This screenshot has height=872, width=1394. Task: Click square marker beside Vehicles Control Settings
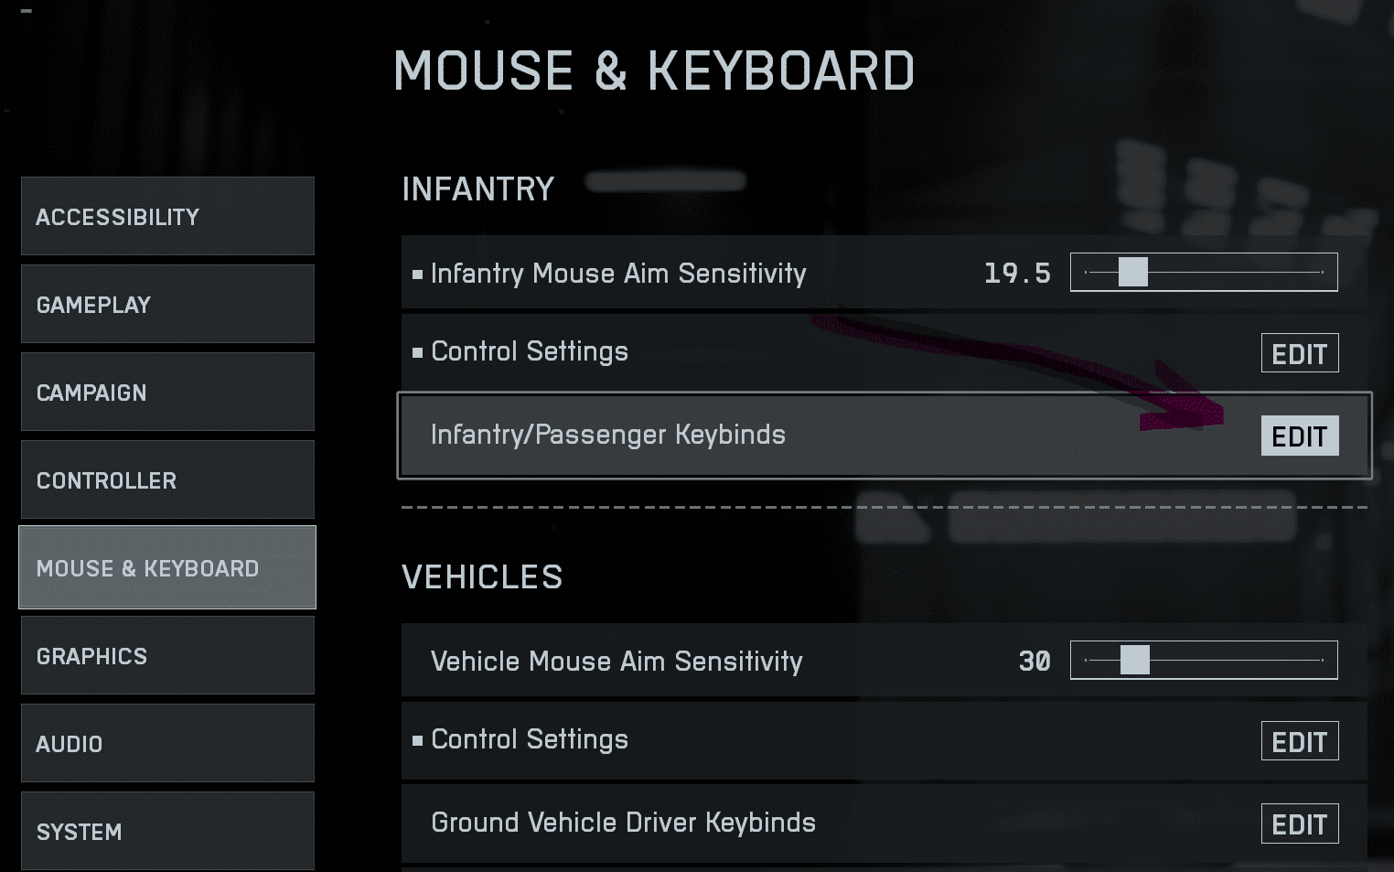pyautogui.click(x=417, y=740)
